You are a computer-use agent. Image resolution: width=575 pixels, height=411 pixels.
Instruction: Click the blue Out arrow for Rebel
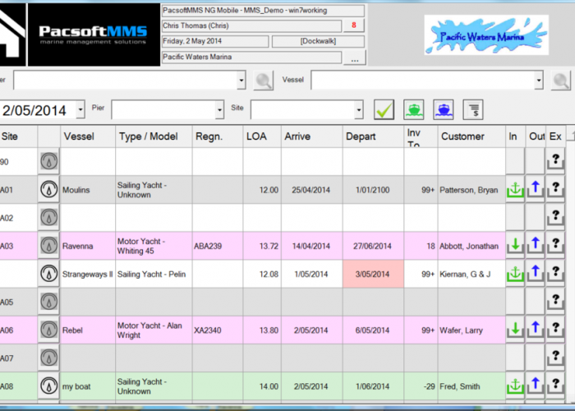[x=536, y=330]
